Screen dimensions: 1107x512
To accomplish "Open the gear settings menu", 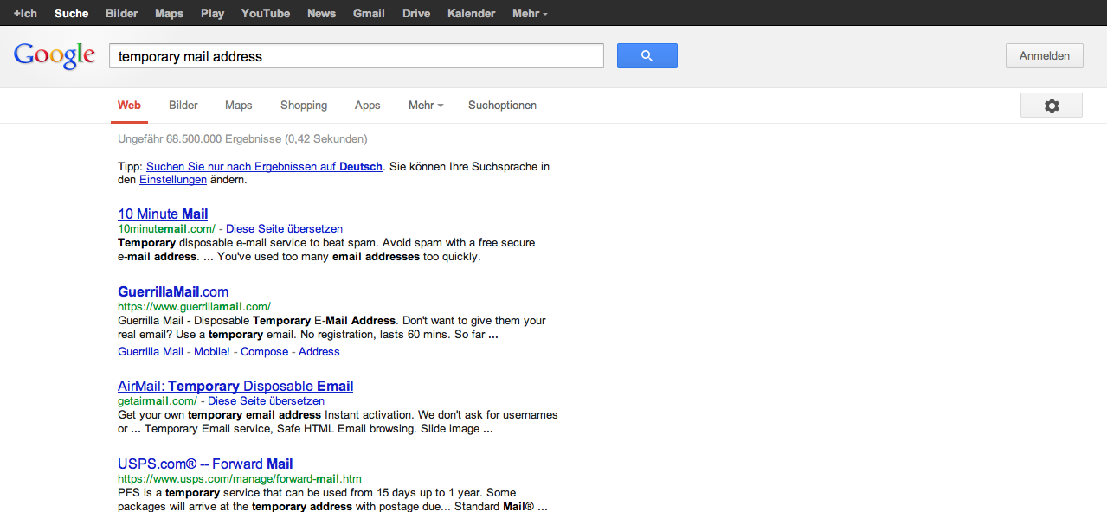I will [1051, 106].
